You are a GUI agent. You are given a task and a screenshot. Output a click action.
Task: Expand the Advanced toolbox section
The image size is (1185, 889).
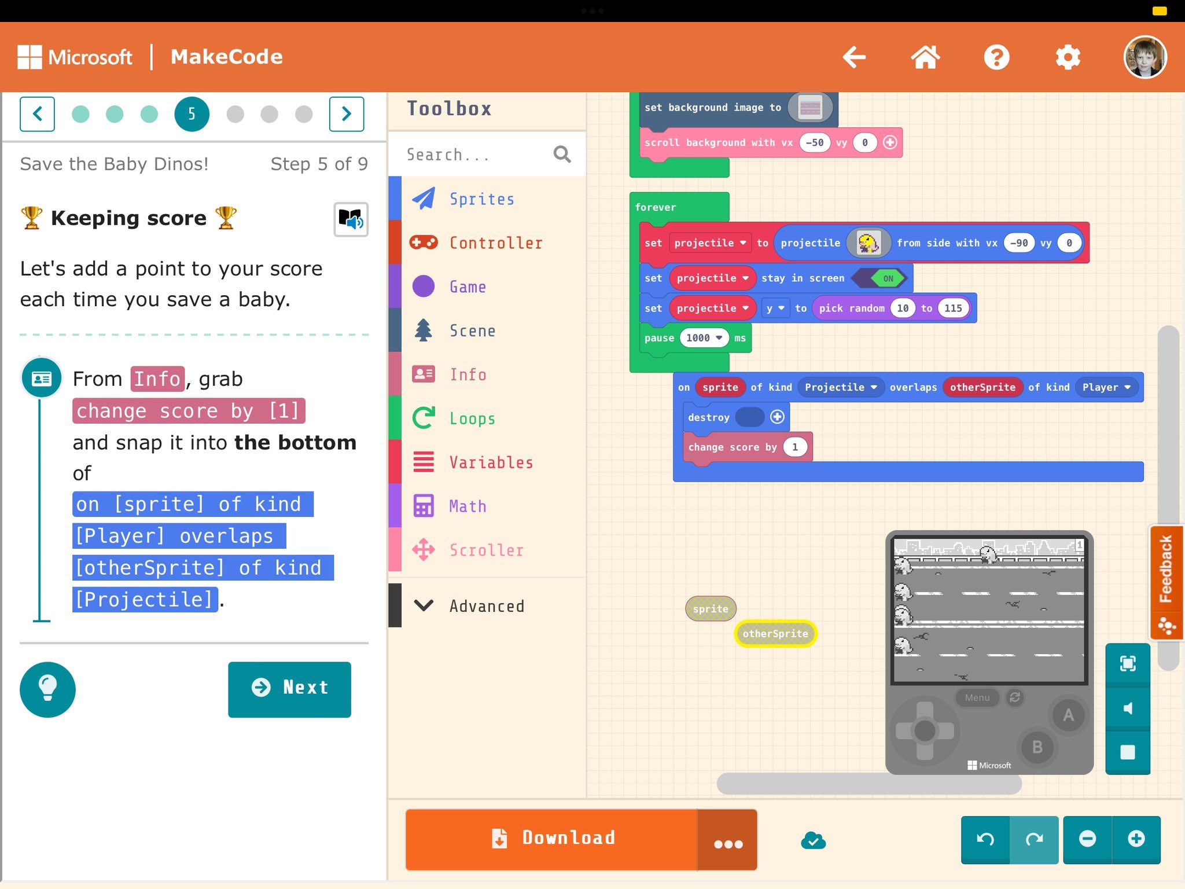coord(486,606)
